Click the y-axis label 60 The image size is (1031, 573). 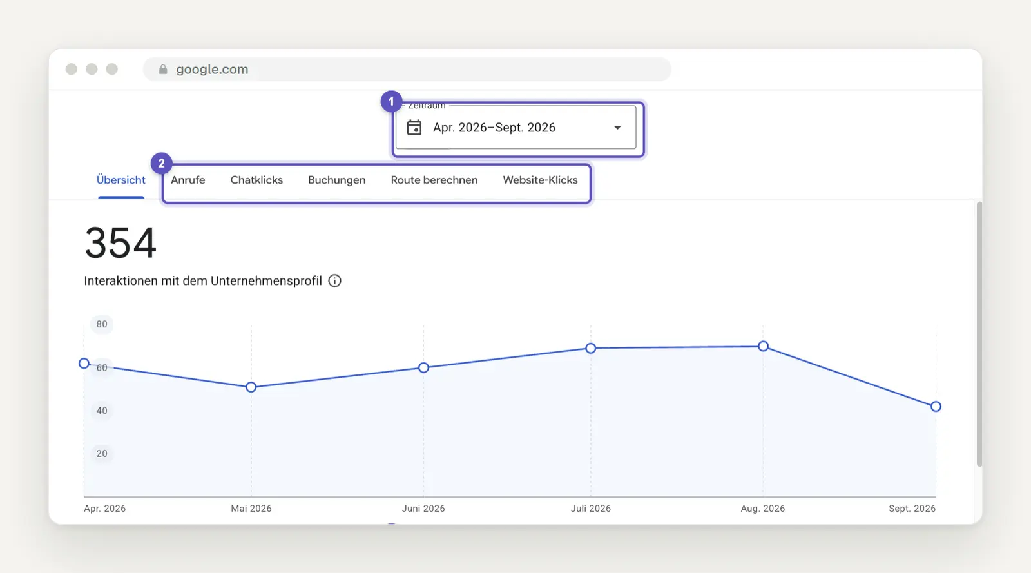(x=102, y=367)
